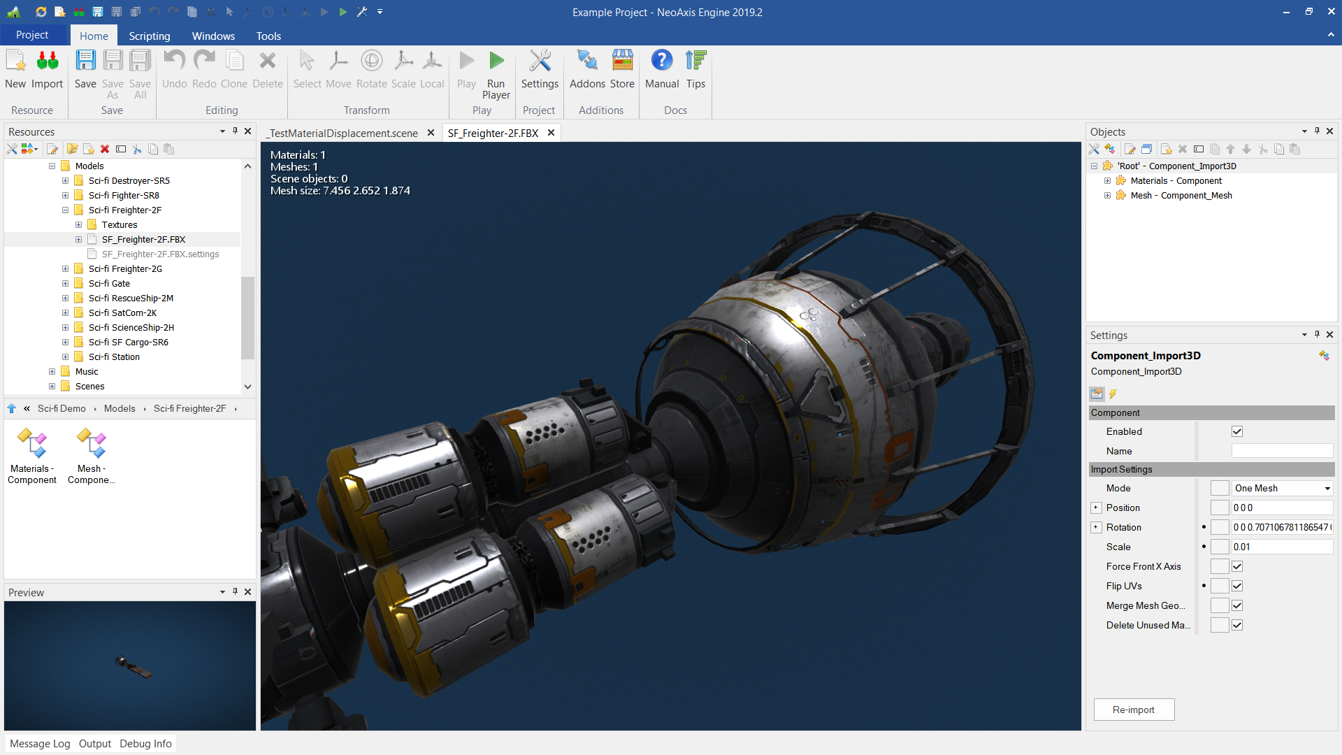1342x755 pixels.
Task: Click the Save icon in the ribbon
Action: coord(85,62)
